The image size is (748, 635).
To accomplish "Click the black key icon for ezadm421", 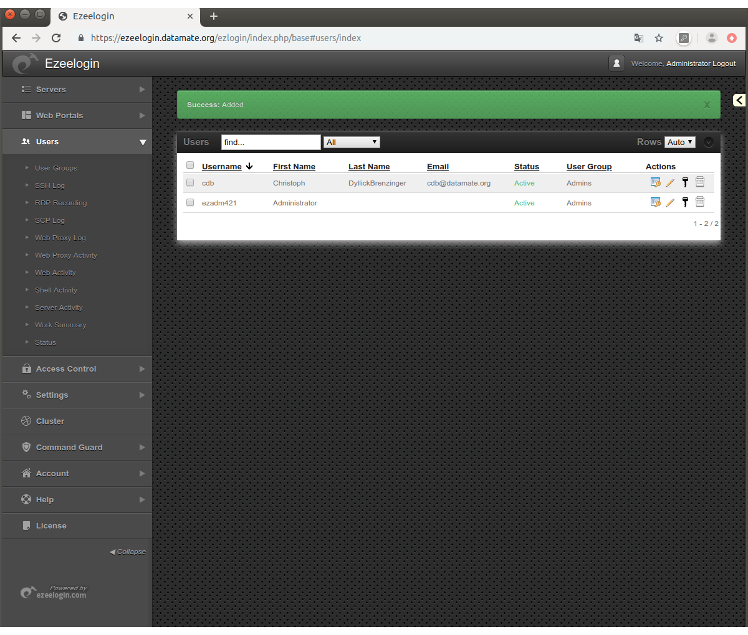I will 685,202.
